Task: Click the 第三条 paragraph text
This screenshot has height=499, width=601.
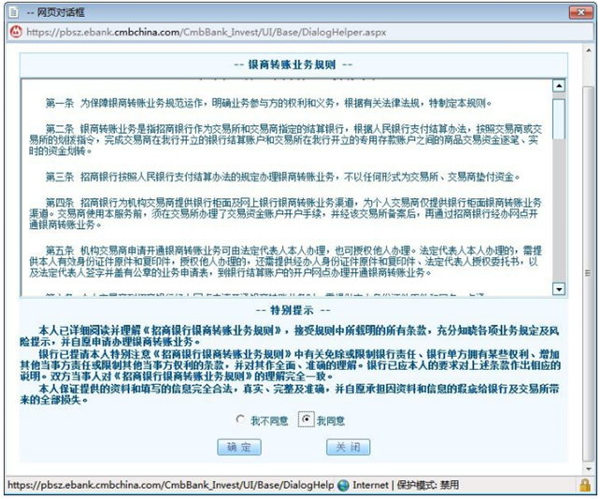Action: [x=282, y=177]
